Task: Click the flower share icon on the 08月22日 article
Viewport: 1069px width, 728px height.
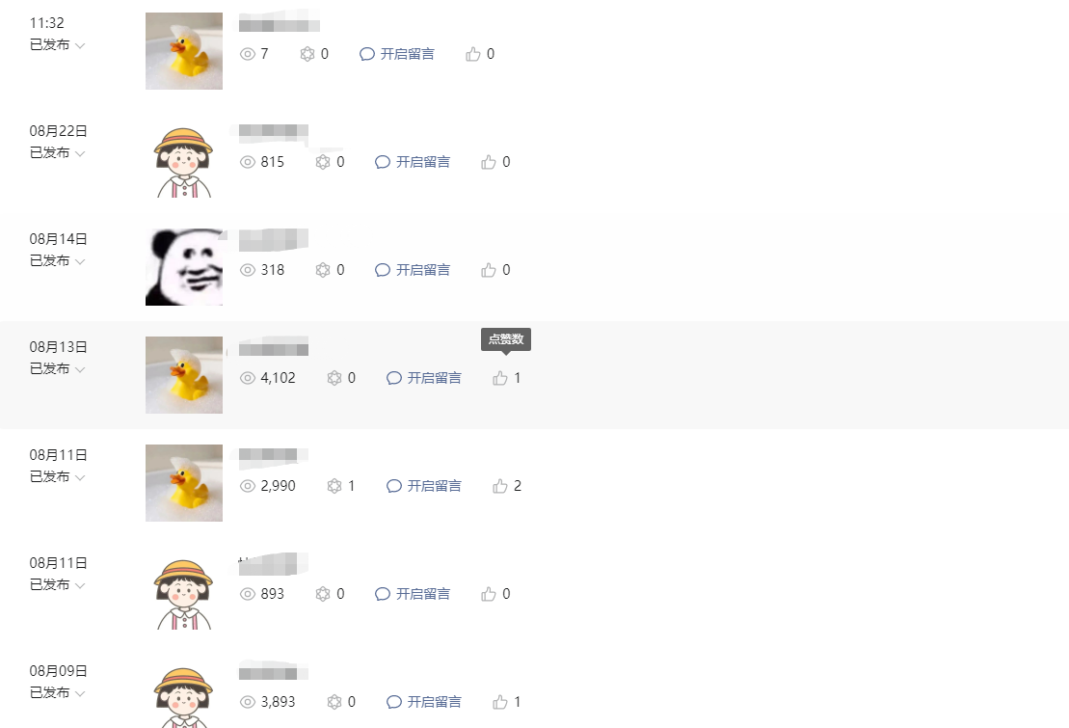Action: pyautogui.click(x=323, y=162)
